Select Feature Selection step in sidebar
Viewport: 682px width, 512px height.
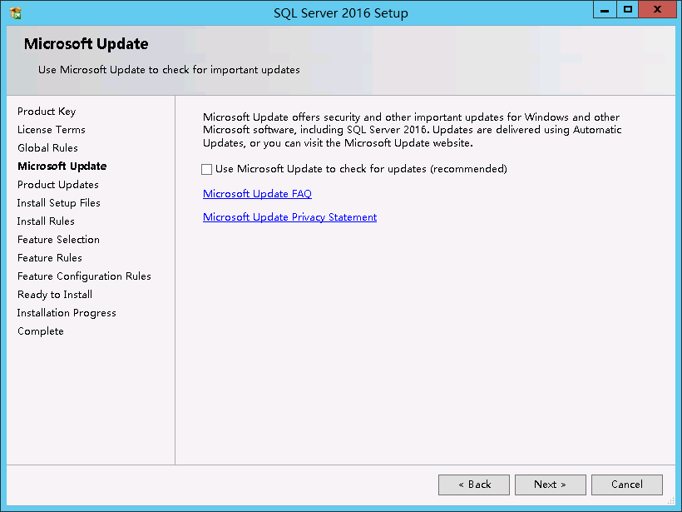click(x=58, y=240)
